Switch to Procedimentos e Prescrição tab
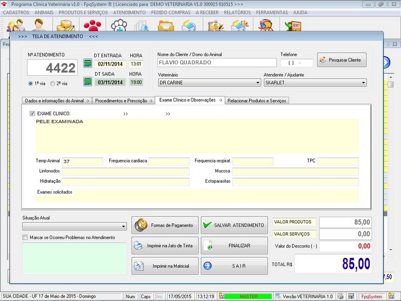This screenshot has height=301, width=401. 123,100
